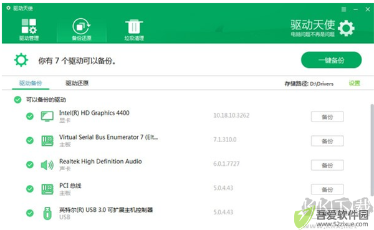
Task: Open the 驱动管理 driver management section
Action: [29, 30]
